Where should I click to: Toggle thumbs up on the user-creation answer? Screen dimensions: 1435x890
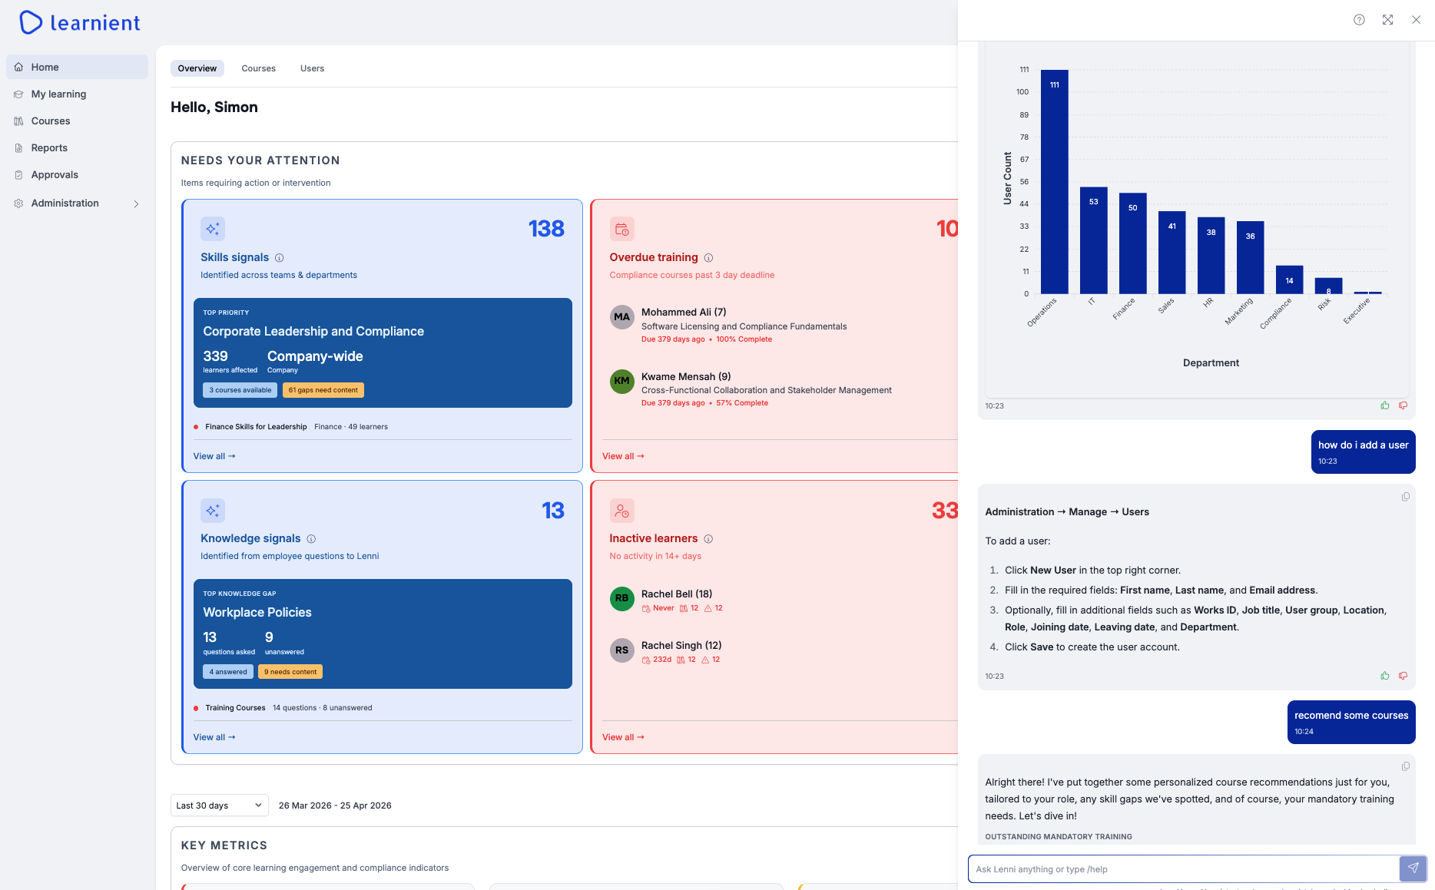click(x=1385, y=676)
